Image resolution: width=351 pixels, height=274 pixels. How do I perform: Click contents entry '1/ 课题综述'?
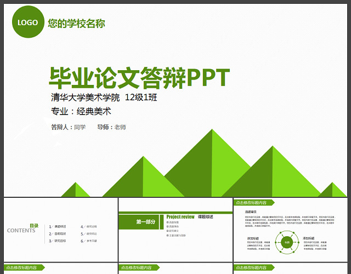[58, 226]
